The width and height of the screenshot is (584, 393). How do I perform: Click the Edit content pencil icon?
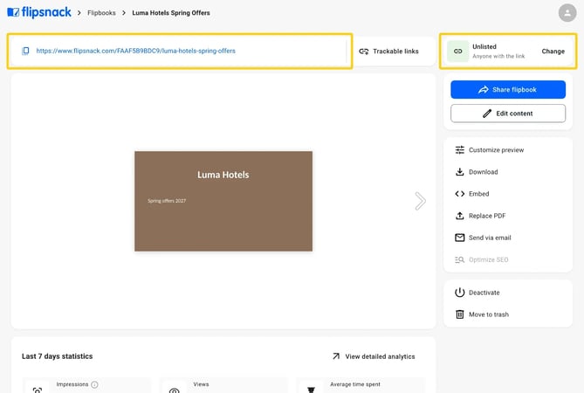pos(487,114)
